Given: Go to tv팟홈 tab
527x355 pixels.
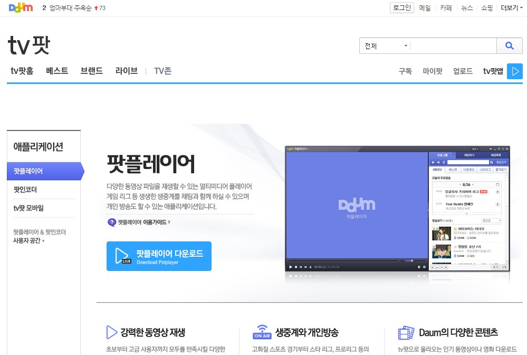Looking at the screenshot, I should pyautogui.click(x=22, y=71).
